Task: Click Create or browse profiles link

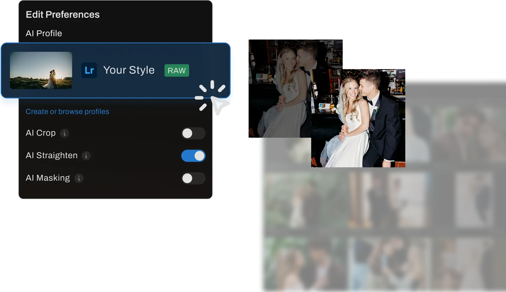Action: [67, 112]
